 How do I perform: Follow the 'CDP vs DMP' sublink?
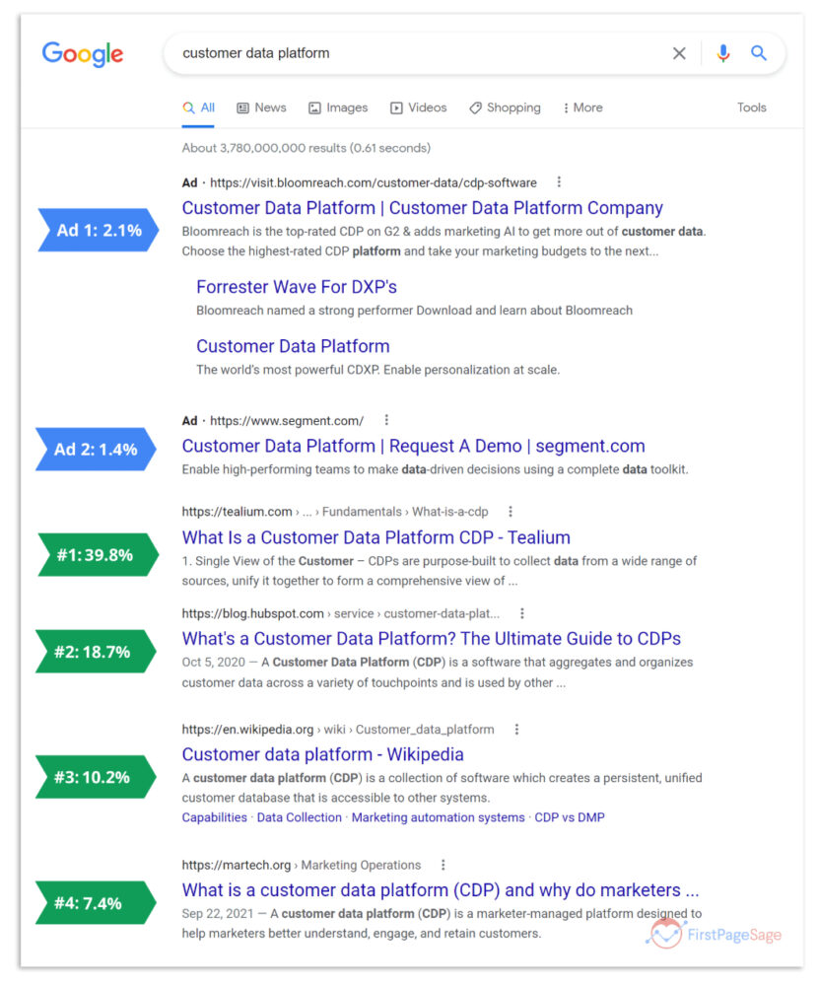click(570, 817)
